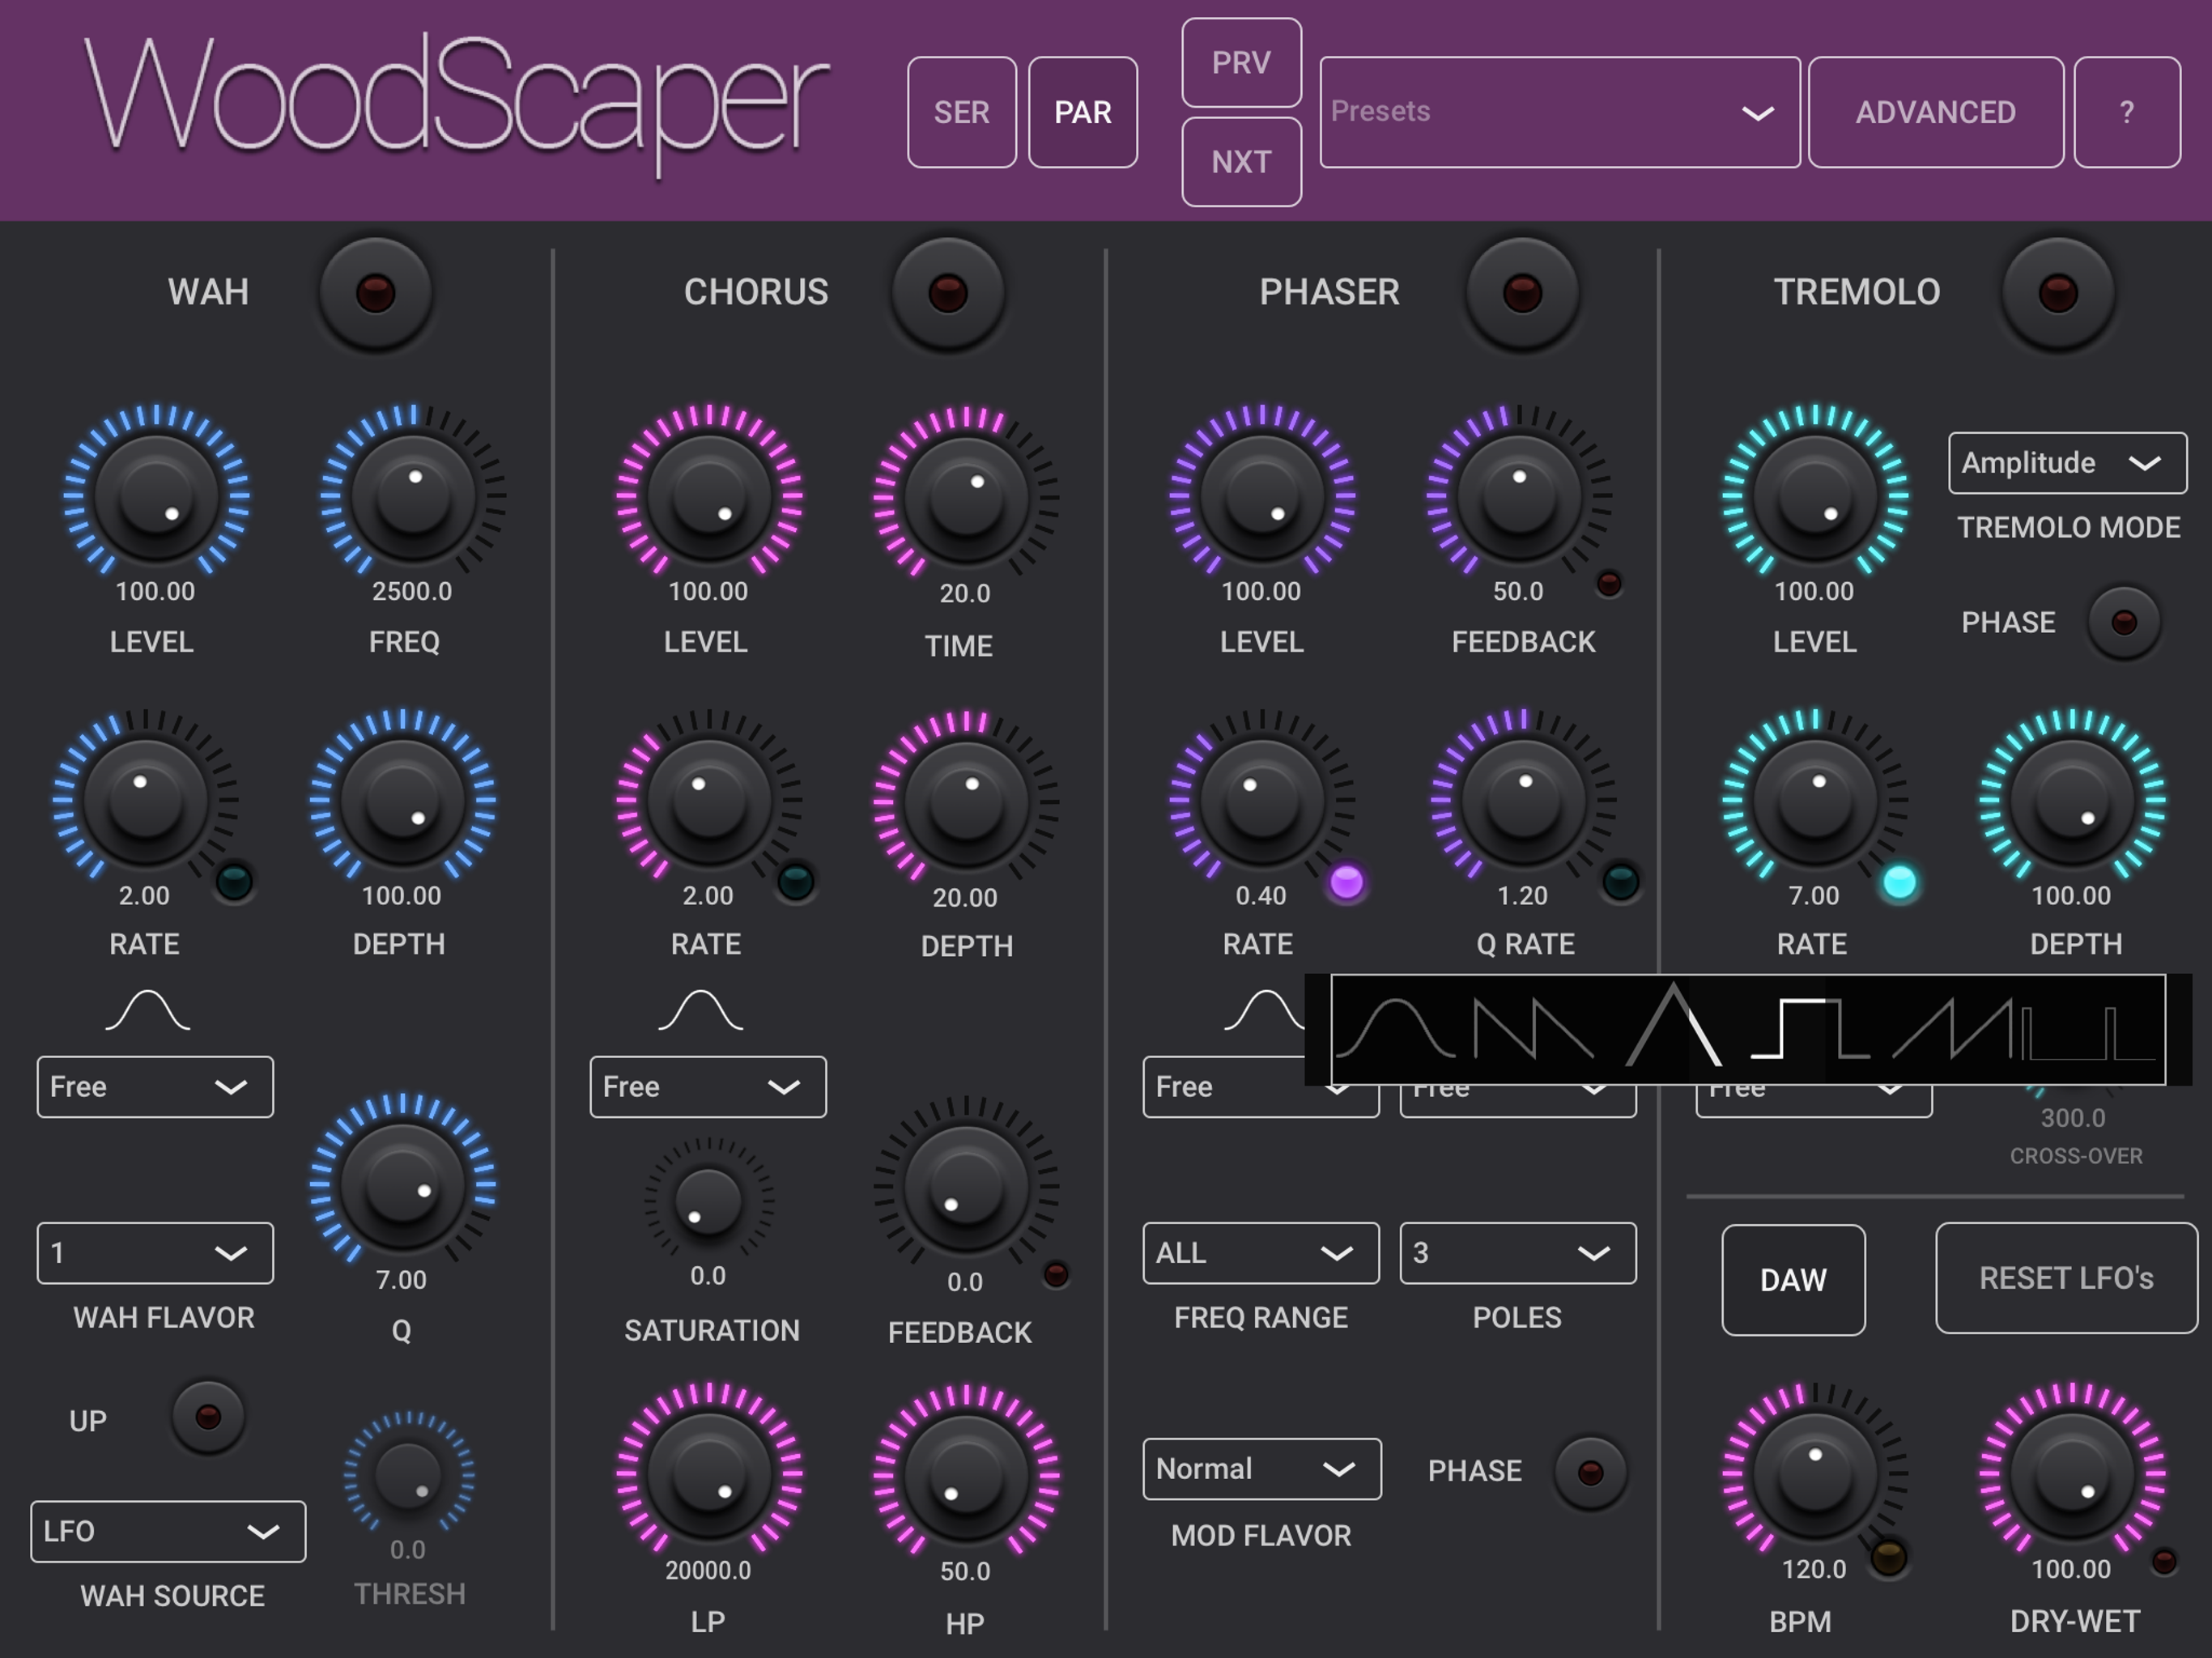This screenshot has width=2212, height=1658.
Task: Switch routing to PAR mode
Action: coord(1082,112)
